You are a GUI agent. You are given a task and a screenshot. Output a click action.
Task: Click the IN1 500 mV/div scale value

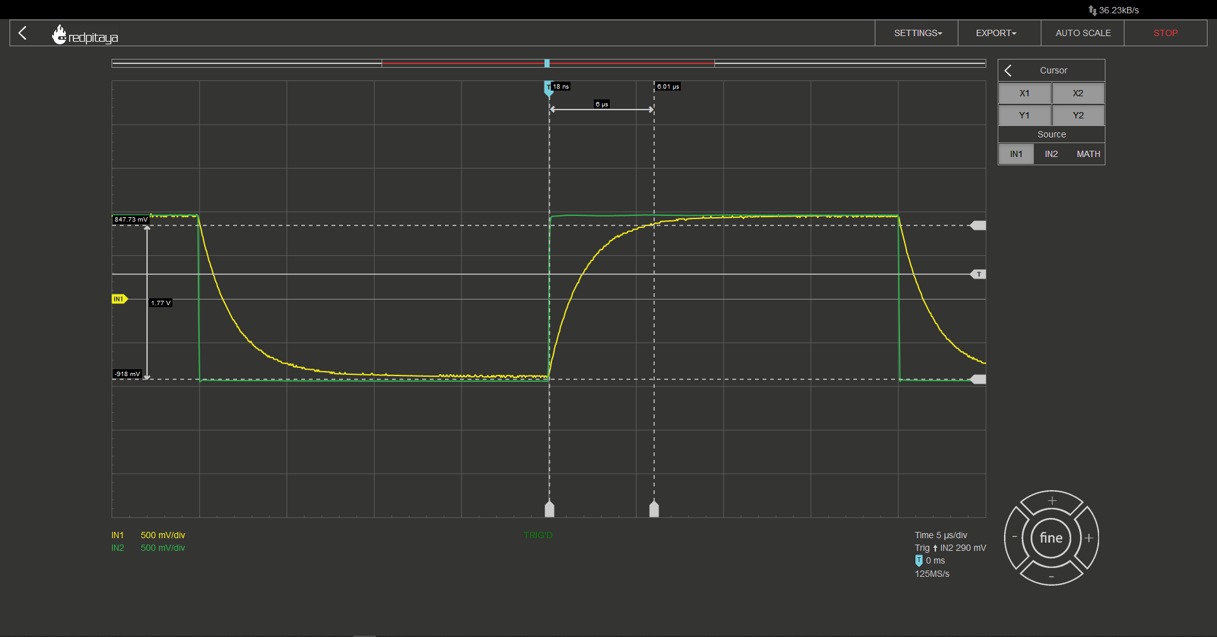pos(163,535)
